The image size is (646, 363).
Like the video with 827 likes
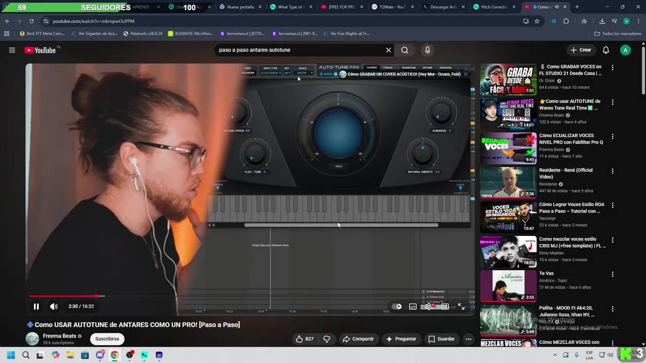tap(304, 339)
